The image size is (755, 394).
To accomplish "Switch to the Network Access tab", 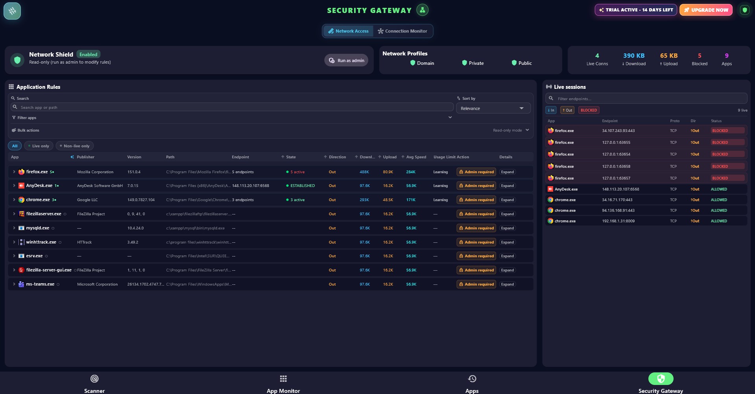I will pos(348,31).
